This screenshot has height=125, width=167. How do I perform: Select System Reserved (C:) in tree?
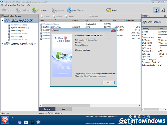(x=20, y=28)
